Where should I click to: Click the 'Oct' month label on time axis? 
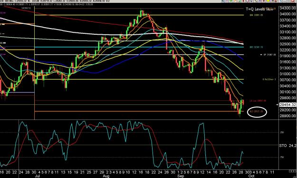click(251, 176)
